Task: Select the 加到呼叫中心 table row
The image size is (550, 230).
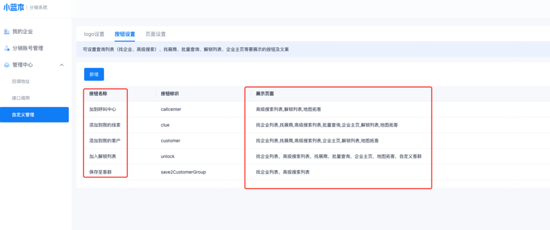Action: pos(103,109)
